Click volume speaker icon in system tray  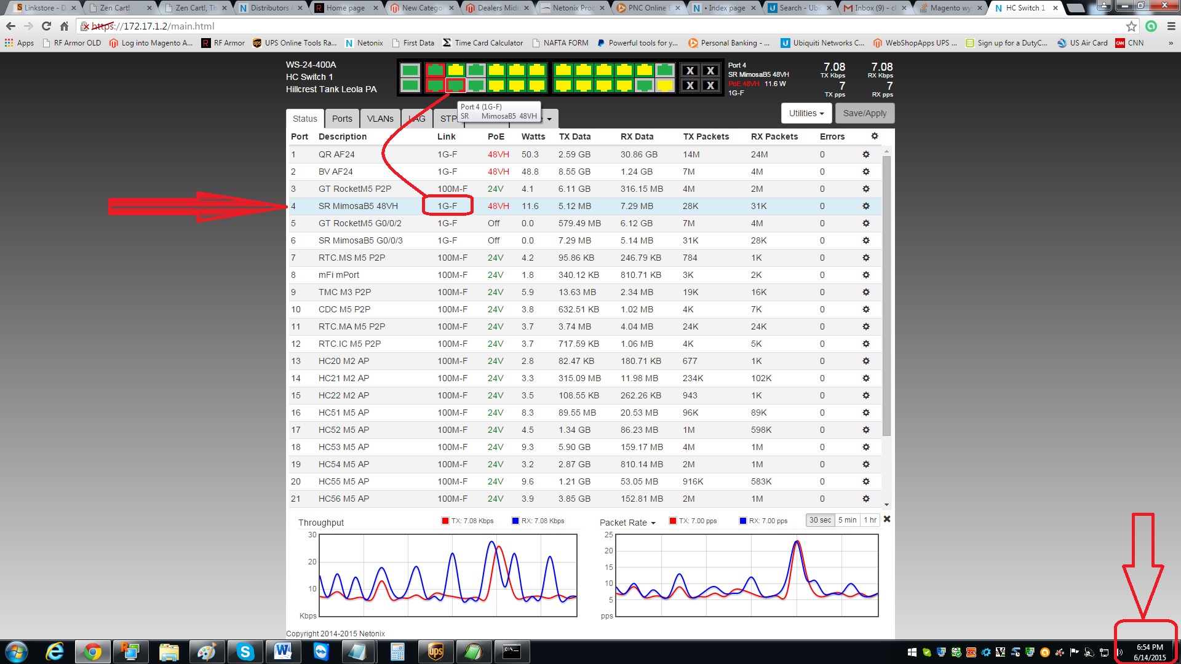pyautogui.click(x=1120, y=652)
